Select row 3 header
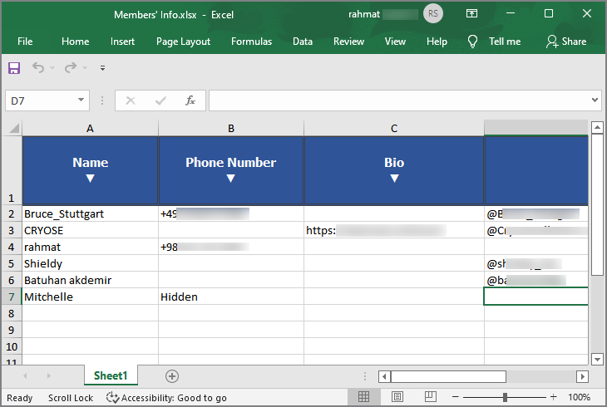Image resolution: width=607 pixels, height=407 pixels. pyautogui.click(x=12, y=230)
